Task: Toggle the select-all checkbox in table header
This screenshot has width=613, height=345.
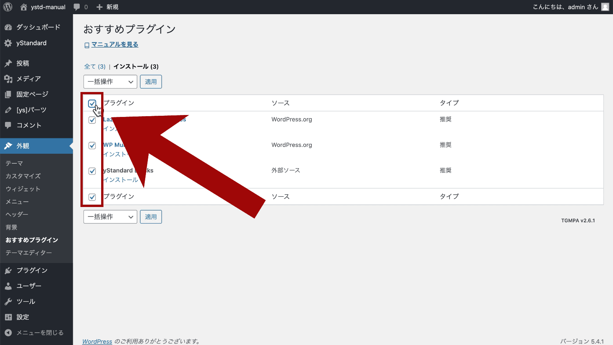Action: [x=92, y=103]
